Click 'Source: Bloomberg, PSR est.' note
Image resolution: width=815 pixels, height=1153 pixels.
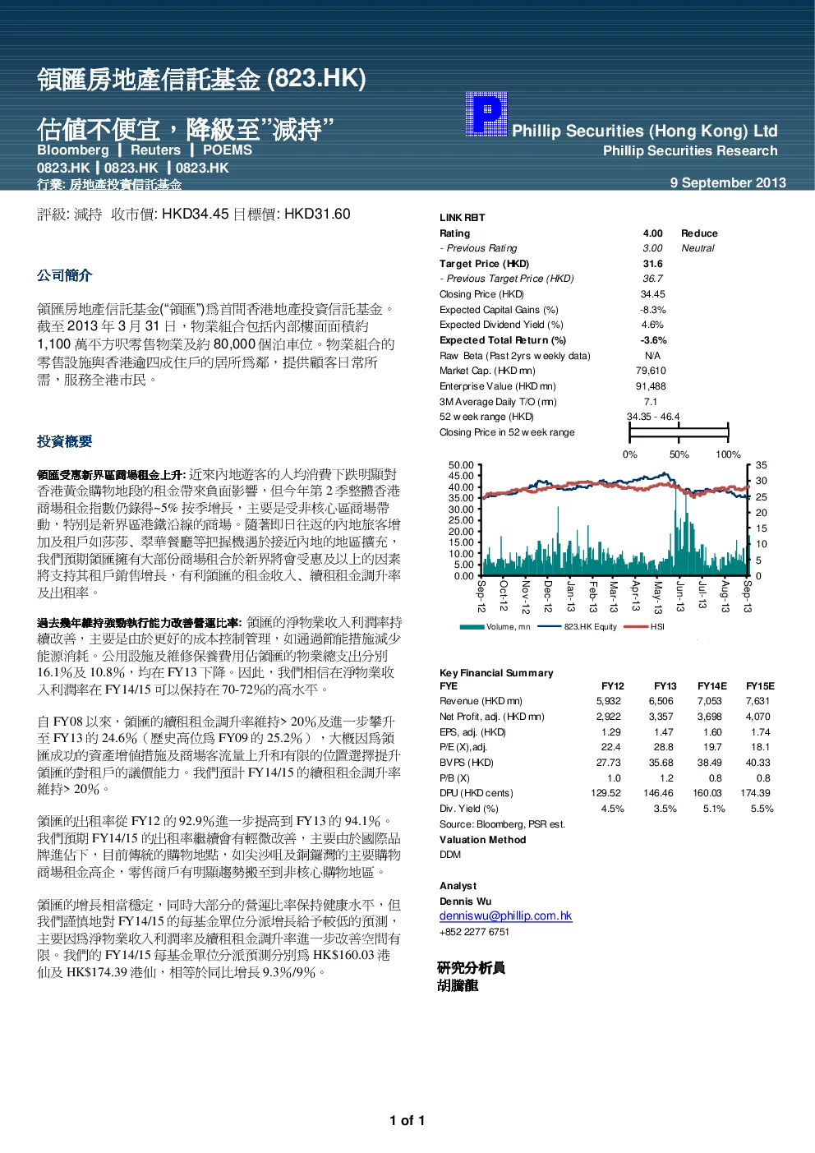502,824
